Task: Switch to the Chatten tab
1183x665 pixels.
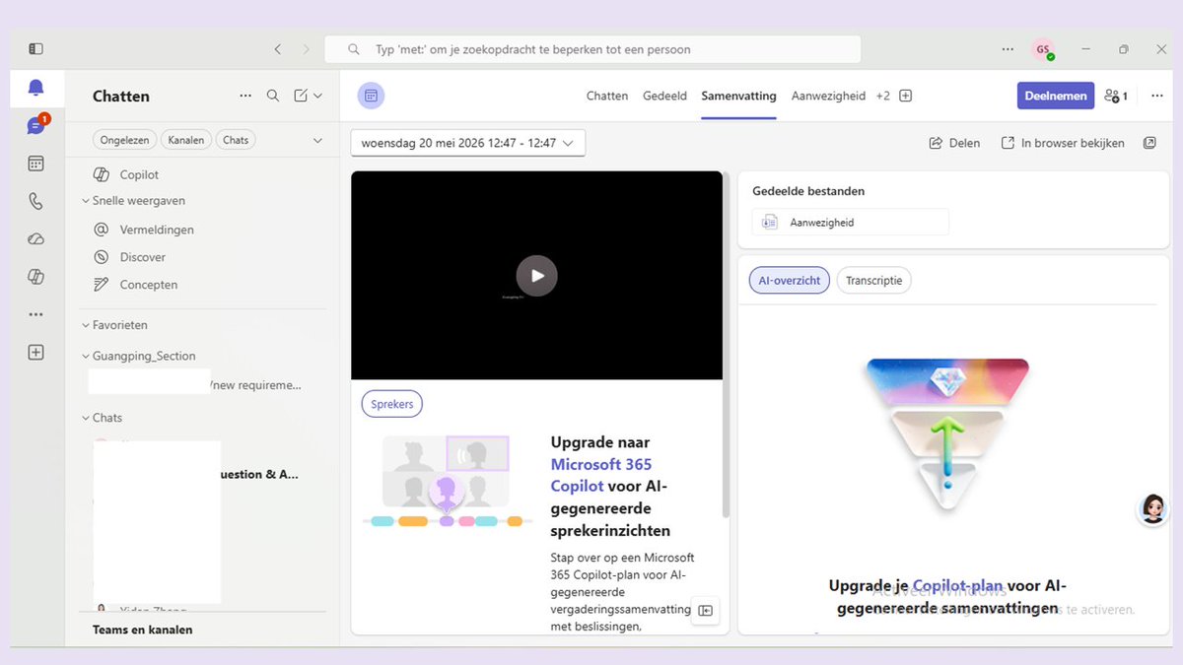Action: pos(607,96)
